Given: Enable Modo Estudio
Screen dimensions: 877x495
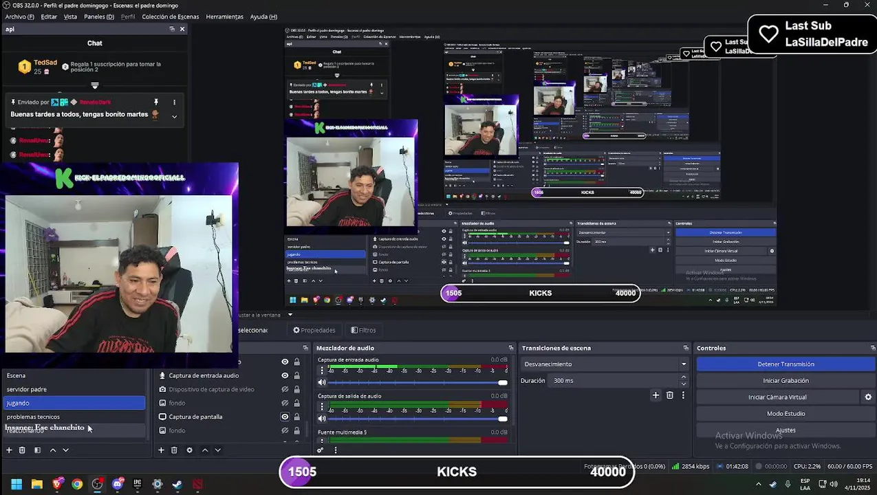Looking at the screenshot, I should click(x=786, y=414).
